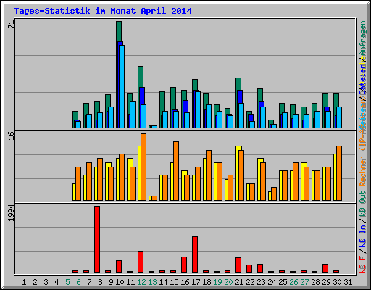
Task: Click day label '16' on the x-axis
Action: pos(185,282)
